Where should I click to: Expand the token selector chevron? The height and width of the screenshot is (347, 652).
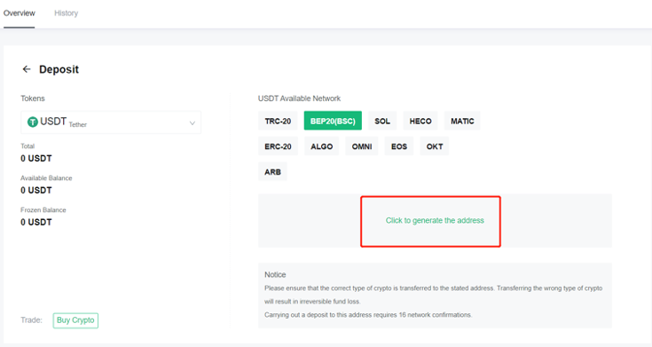point(192,122)
